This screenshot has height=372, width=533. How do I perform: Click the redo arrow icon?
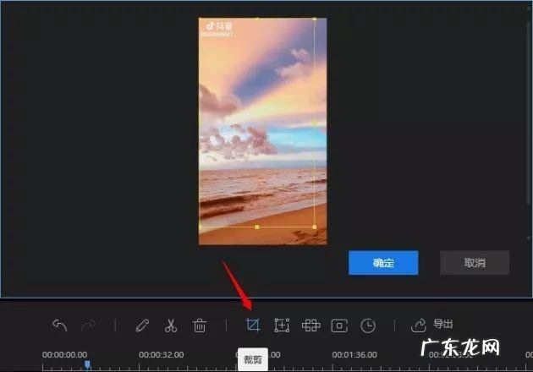point(88,325)
